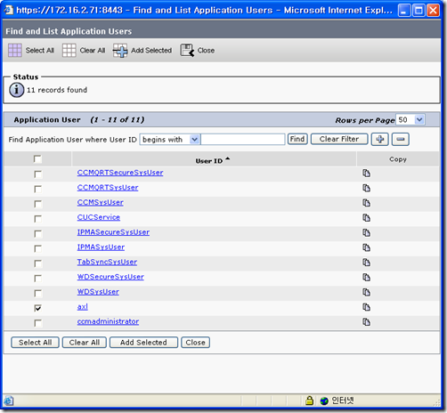Click copy icon for ccmadministrator row
Screen dimensions: 447x413
pos(366,322)
